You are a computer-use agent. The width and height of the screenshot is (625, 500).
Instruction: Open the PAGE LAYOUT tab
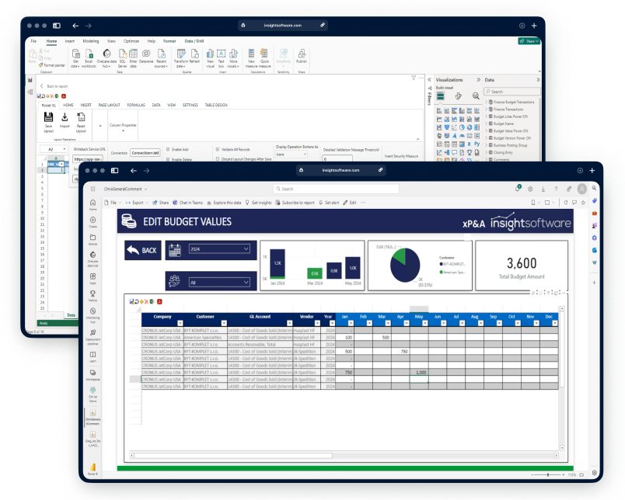coord(109,105)
